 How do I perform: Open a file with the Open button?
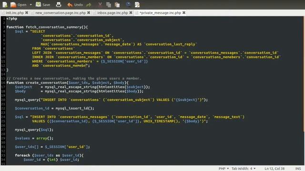[18, 5]
